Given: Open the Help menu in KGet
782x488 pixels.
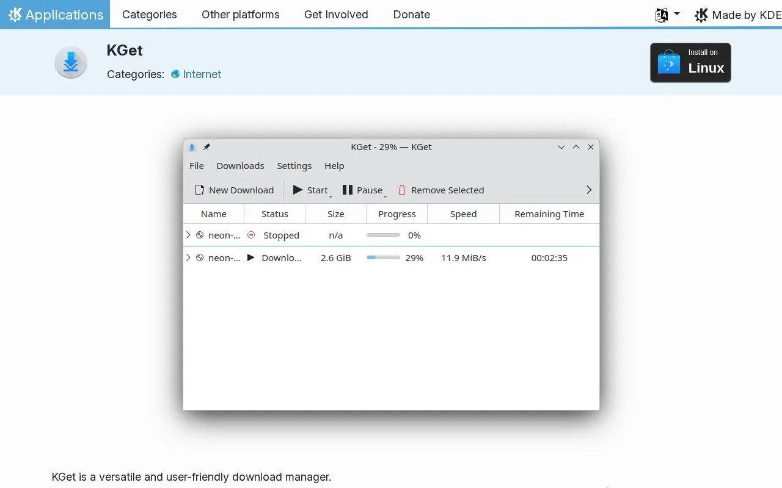Looking at the screenshot, I should (334, 166).
